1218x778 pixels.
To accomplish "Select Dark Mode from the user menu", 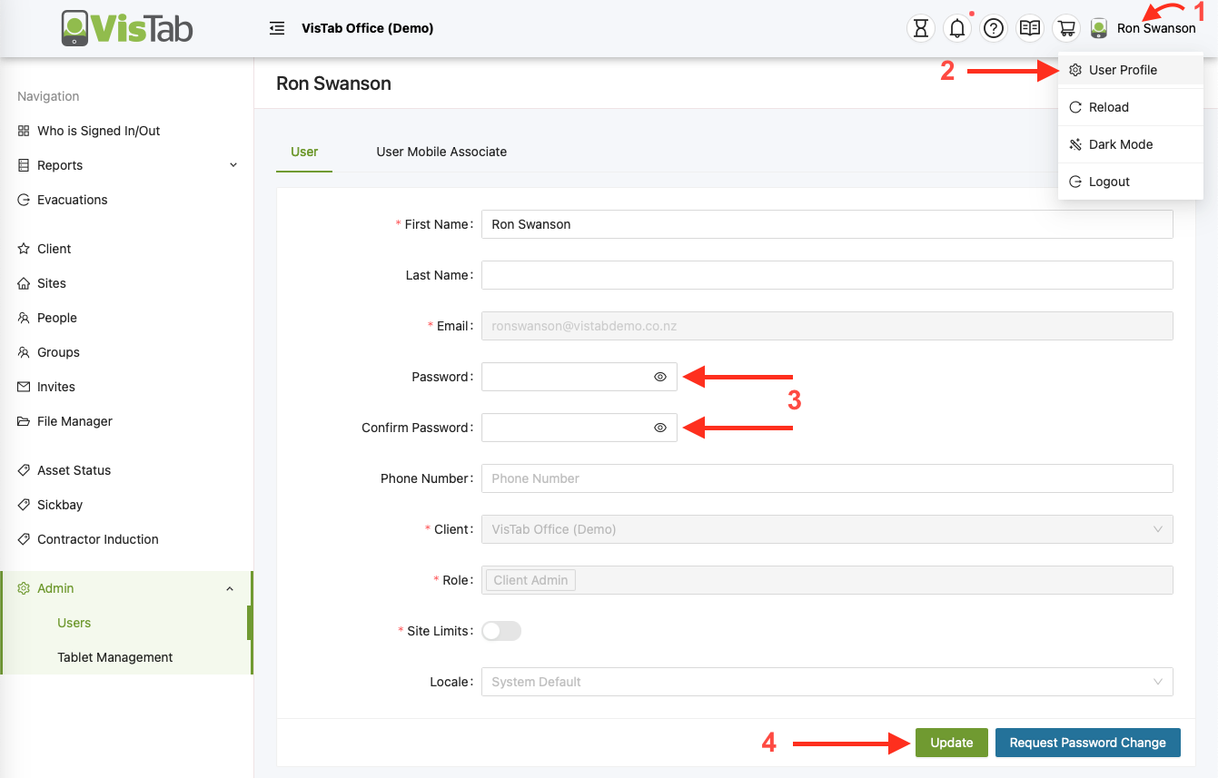I will click(1120, 144).
